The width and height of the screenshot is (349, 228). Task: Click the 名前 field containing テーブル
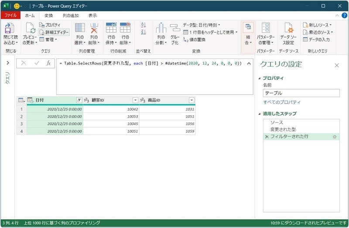(x=301, y=93)
